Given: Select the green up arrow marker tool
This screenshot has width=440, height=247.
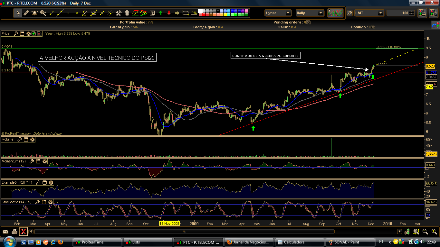Looking at the screenshot, I should tap(160, 13).
